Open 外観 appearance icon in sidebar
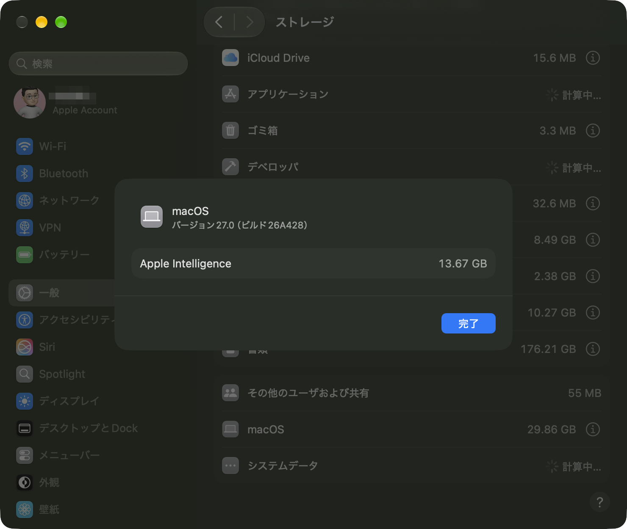Image resolution: width=627 pixels, height=529 pixels. click(25, 482)
